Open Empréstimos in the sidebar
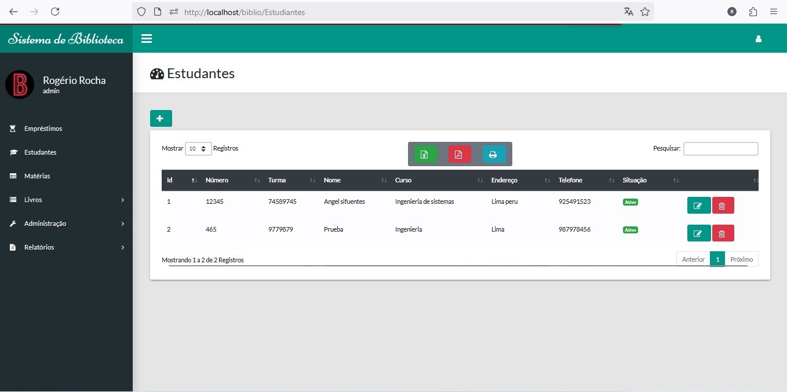Viewport: 787px width, 392px height. point(43,129)
